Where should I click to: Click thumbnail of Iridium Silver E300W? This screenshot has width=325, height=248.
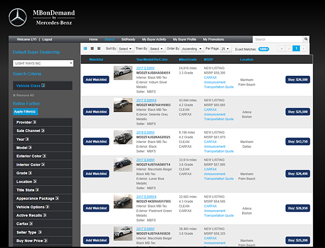[123, 73]
